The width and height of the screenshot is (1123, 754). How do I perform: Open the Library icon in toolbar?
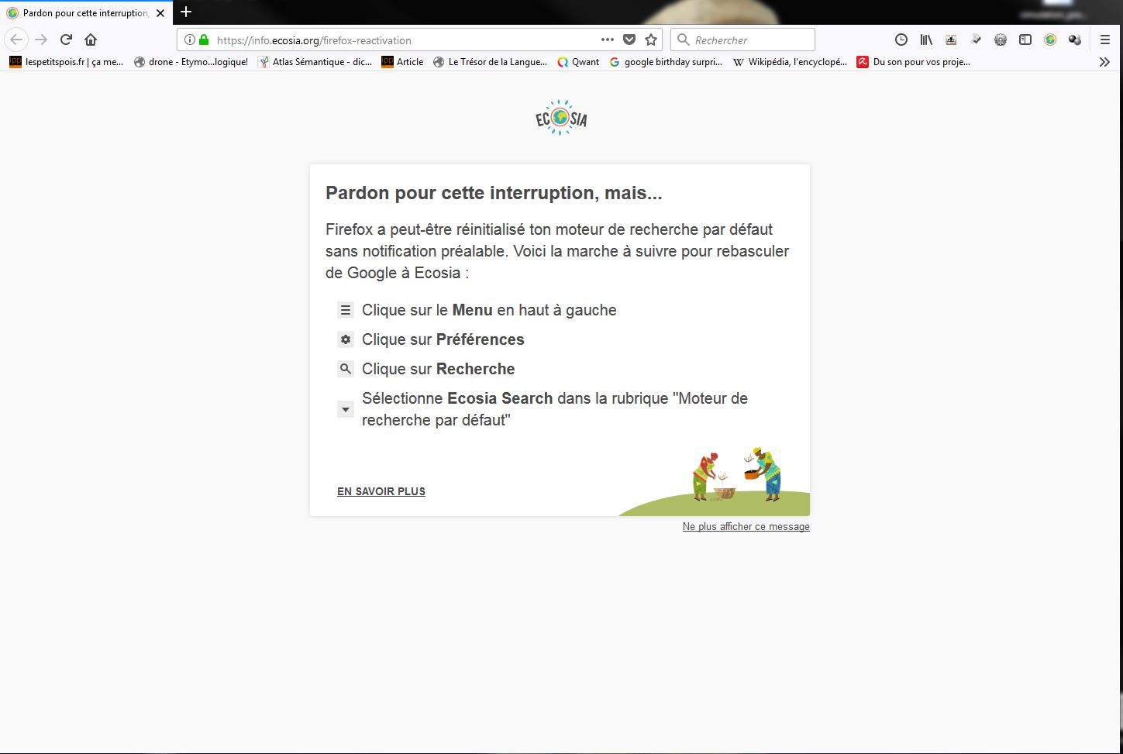pos(925,40)
